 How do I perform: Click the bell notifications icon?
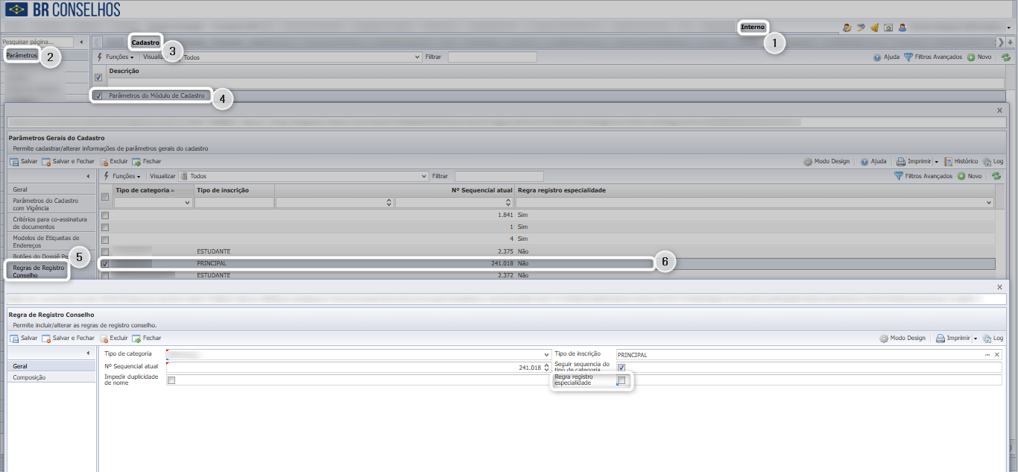(874, 28)
